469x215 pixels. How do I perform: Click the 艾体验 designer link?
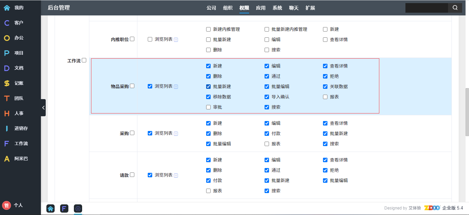click(x=414, y=208)
